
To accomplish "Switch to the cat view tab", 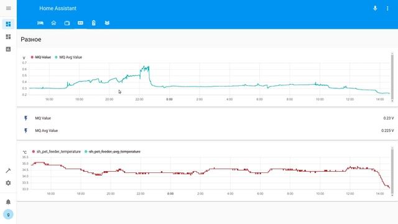I will (107, 23).
